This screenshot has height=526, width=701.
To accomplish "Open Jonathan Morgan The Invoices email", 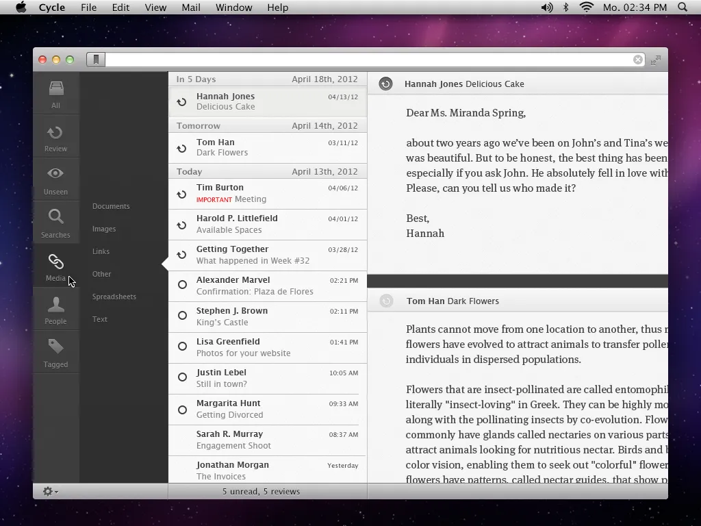I will point(268,470).
